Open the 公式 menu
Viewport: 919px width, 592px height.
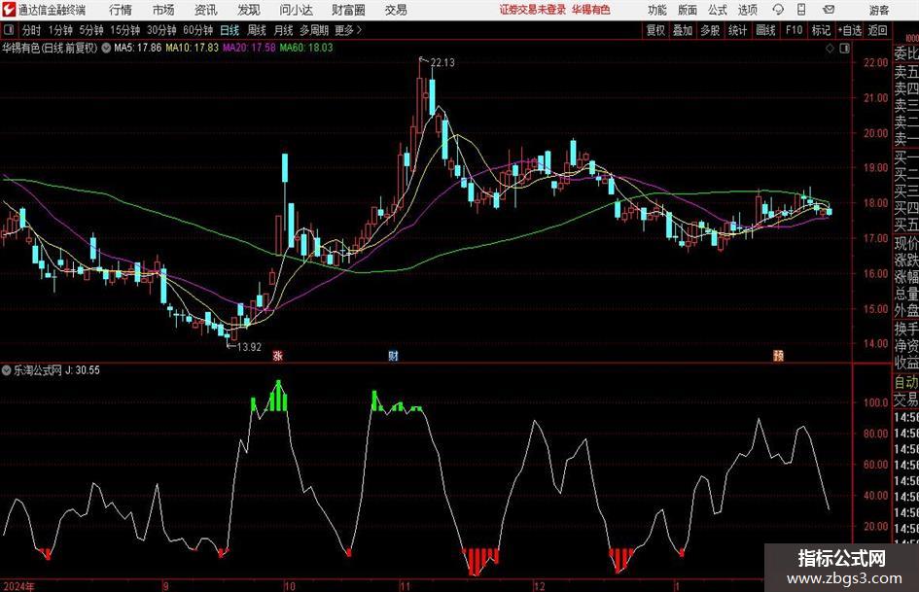718,10
